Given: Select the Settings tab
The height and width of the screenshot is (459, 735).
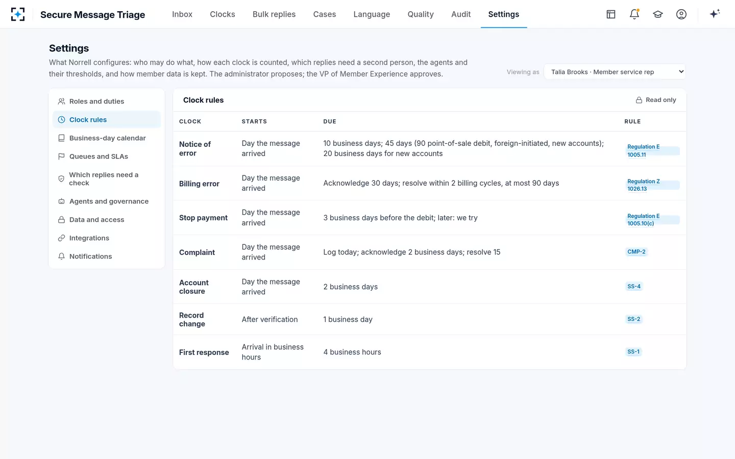Looking at the screenshot, I should pyautogui.click(x=504, y=14).
